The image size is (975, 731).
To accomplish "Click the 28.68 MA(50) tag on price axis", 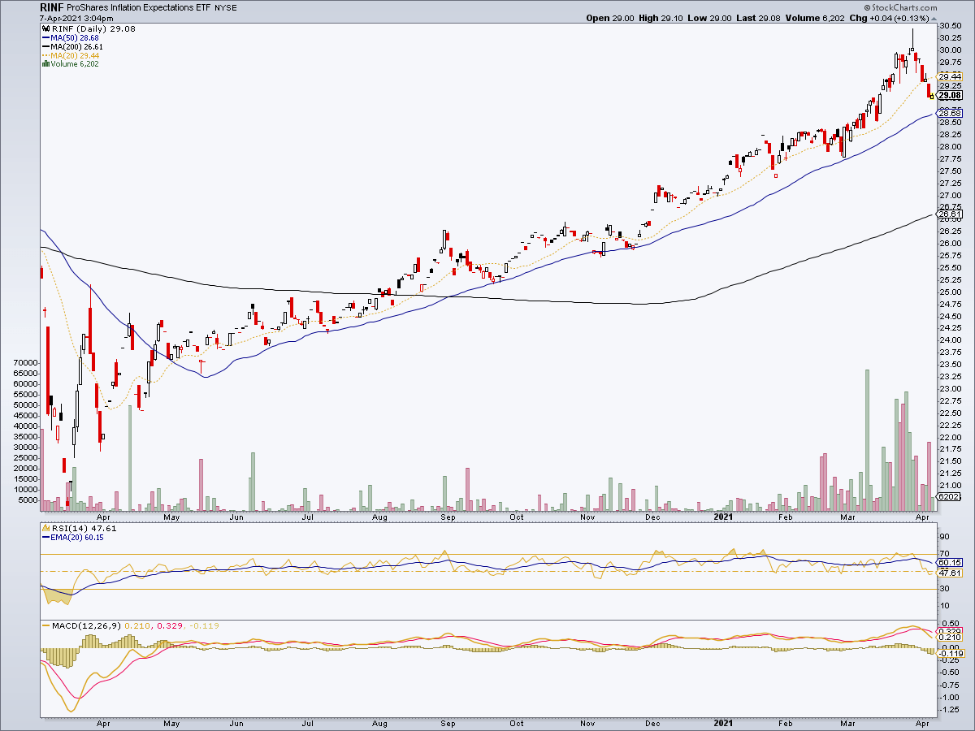I will (951, 113).
